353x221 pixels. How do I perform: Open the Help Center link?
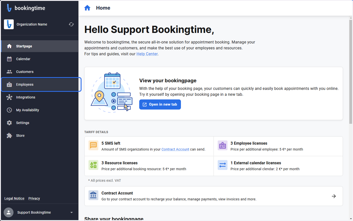click(x=147, y=54)
